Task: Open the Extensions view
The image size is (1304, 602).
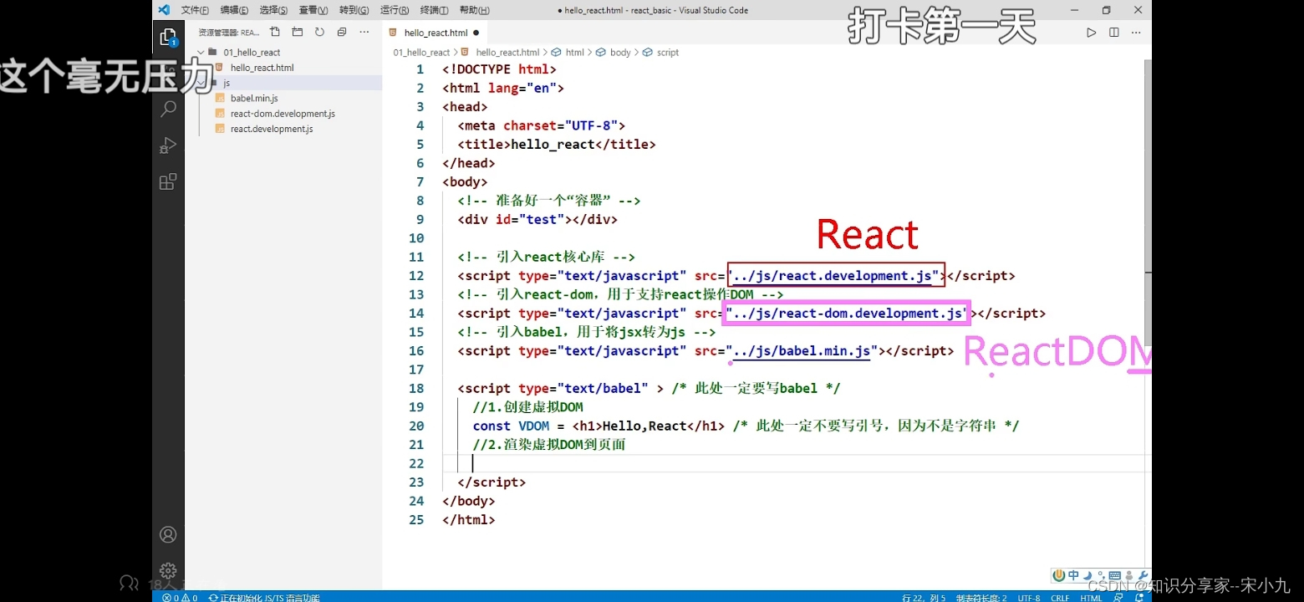Action: [x=168, y=181]
